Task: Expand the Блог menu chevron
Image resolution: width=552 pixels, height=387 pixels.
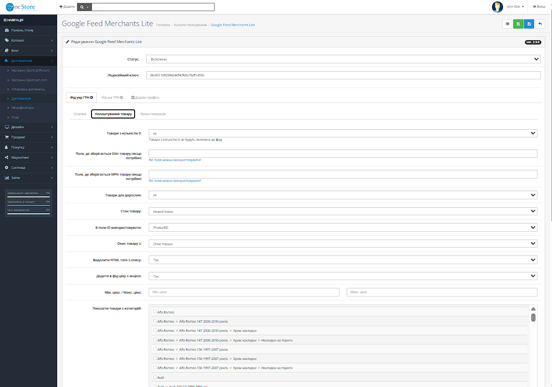Action: pyautogui.click(x=52, y=51)
